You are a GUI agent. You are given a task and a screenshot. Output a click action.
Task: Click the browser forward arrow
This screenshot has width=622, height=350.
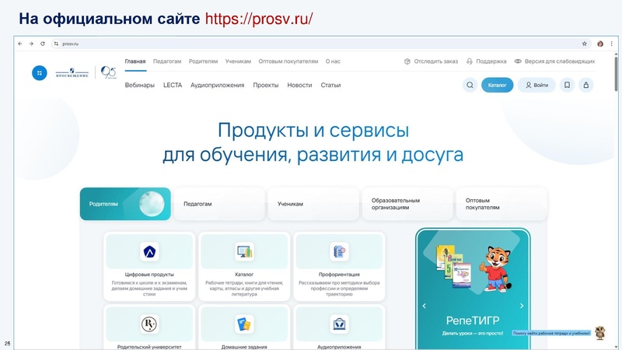31,44
